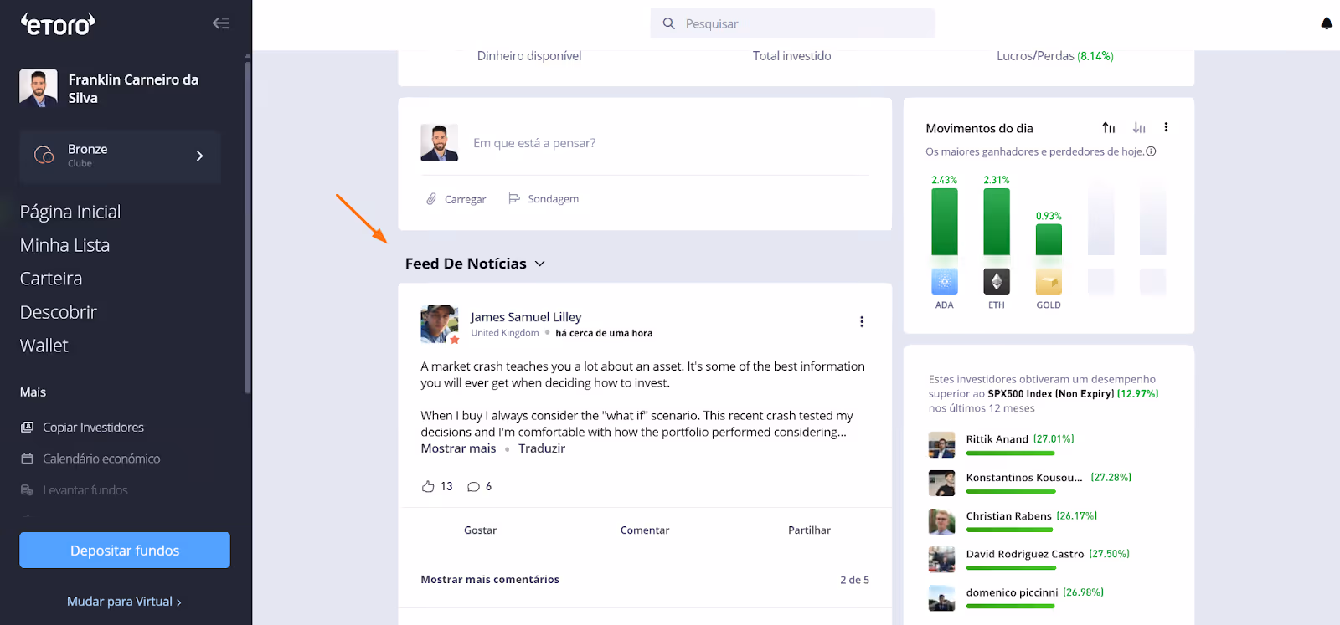Open domenico piccinni avatar
Screen dimensions: 1340x625
(941, 597)
